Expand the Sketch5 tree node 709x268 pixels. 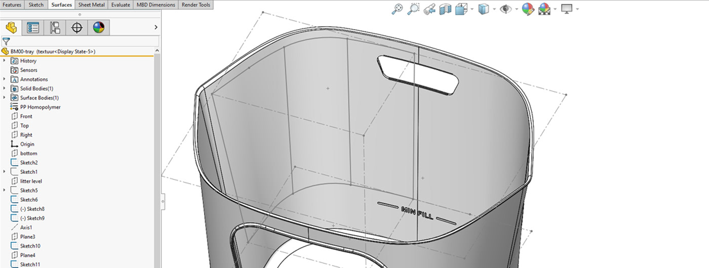pos(5,190)
